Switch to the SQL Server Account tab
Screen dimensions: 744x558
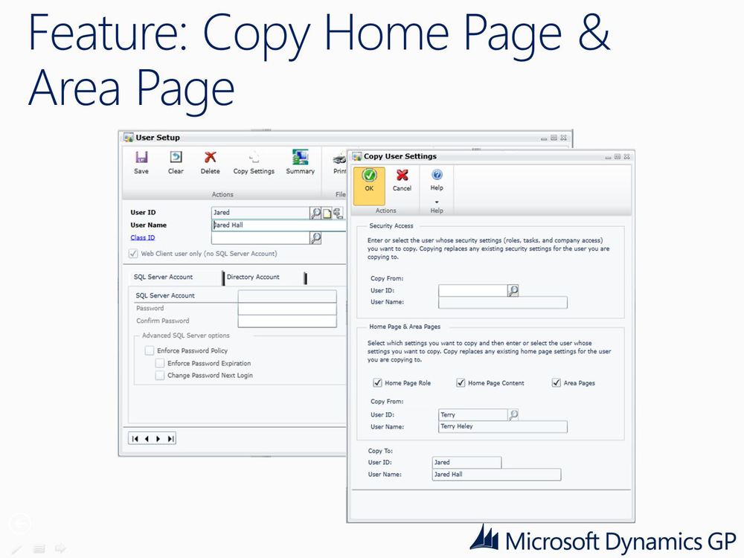(x=163, y=277)
